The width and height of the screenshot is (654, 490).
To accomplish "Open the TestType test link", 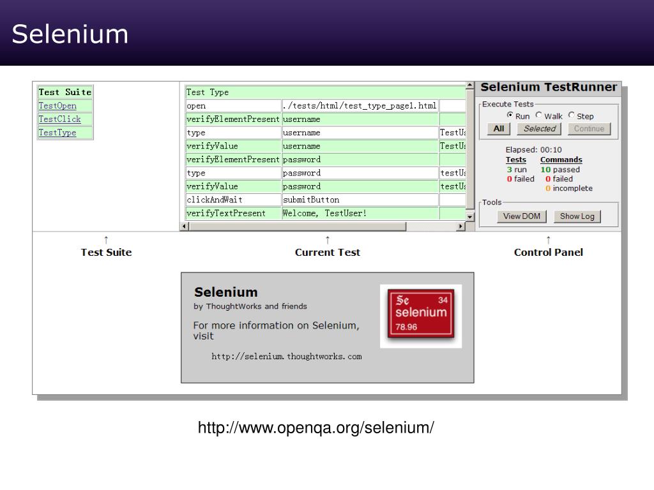I will pyautogui.click(x=57, y=133).
